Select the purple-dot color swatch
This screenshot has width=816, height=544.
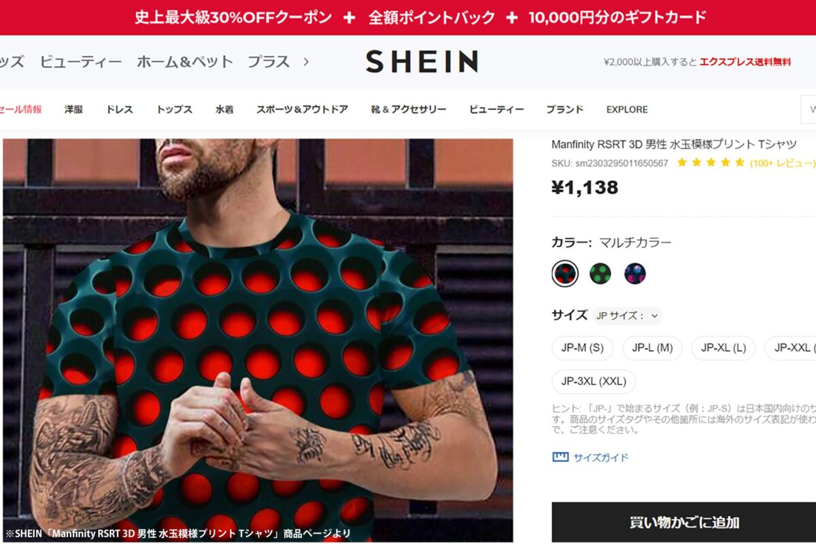point(635,273)
